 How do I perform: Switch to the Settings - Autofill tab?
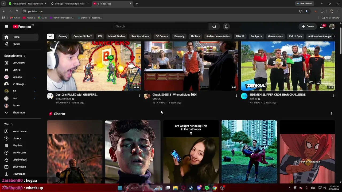point(69,4)
